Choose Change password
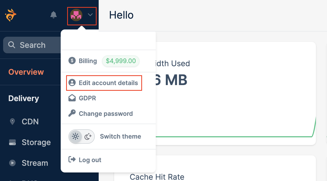 106,114
